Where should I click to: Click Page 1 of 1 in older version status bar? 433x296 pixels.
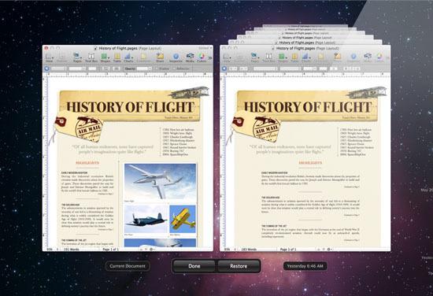pos(288,249)
